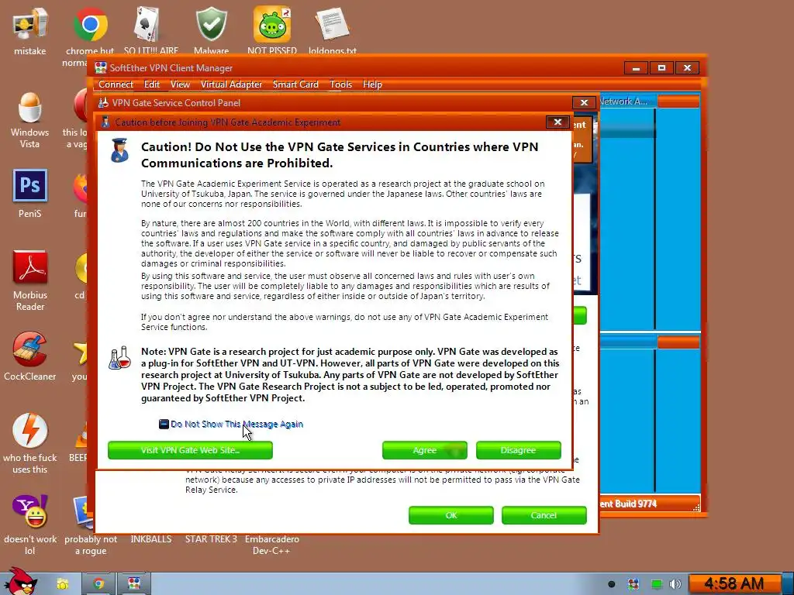This screenshot has width=794, height=595.
Task: Click SoftEther VPN Client Manager title icon
Action: point(101,68)
